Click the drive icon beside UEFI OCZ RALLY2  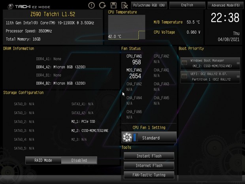(184, 76)
